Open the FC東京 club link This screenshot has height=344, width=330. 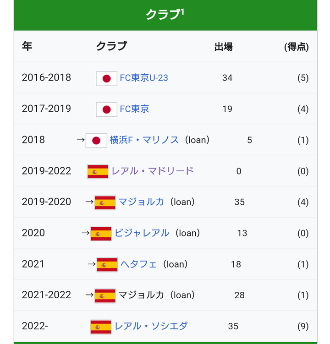click(134, 109)
